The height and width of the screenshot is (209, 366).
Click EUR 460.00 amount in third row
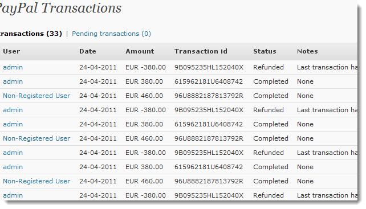(144, 96)
